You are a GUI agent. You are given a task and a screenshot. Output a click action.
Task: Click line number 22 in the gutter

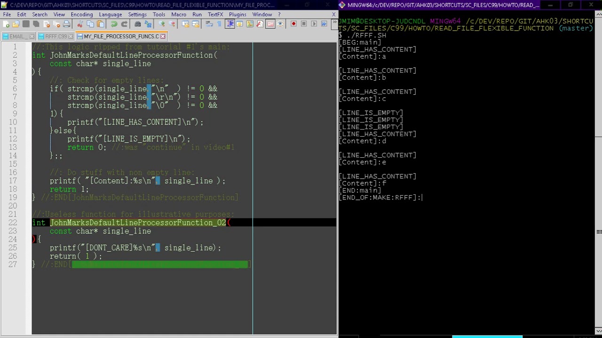pyautogui.click(x=13, y=223)
